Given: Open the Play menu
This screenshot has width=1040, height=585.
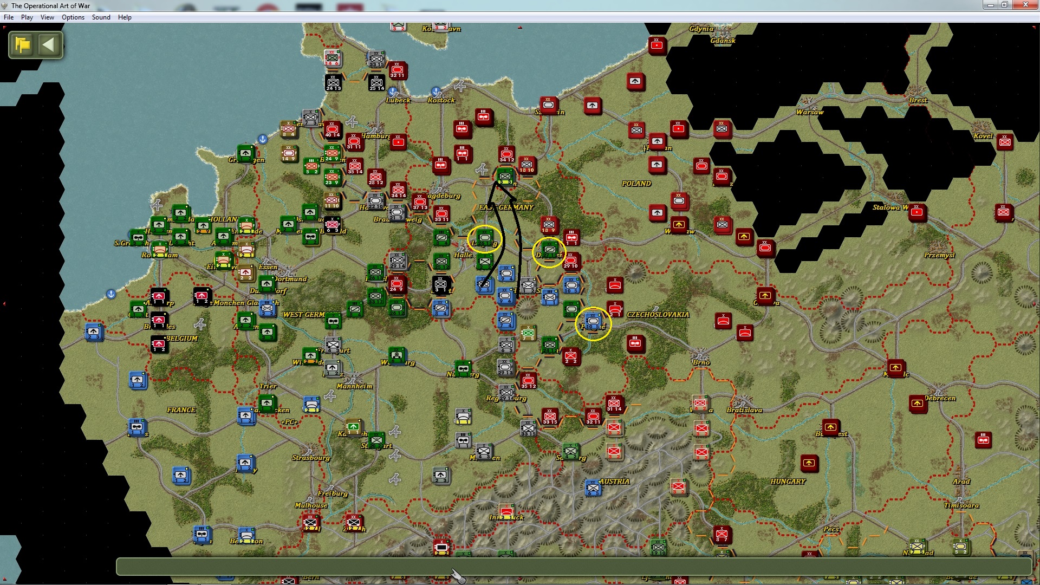Looking at the screenshot, I should coord(27,17).
